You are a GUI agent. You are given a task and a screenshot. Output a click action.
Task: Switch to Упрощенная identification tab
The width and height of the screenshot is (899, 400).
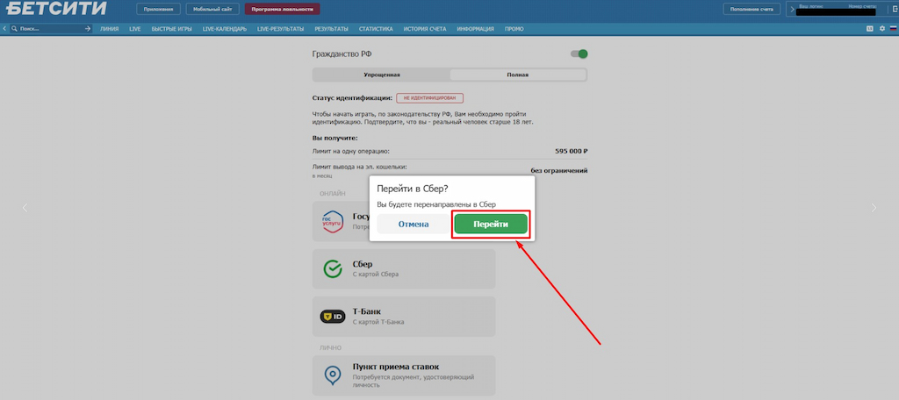coord(381,75)
